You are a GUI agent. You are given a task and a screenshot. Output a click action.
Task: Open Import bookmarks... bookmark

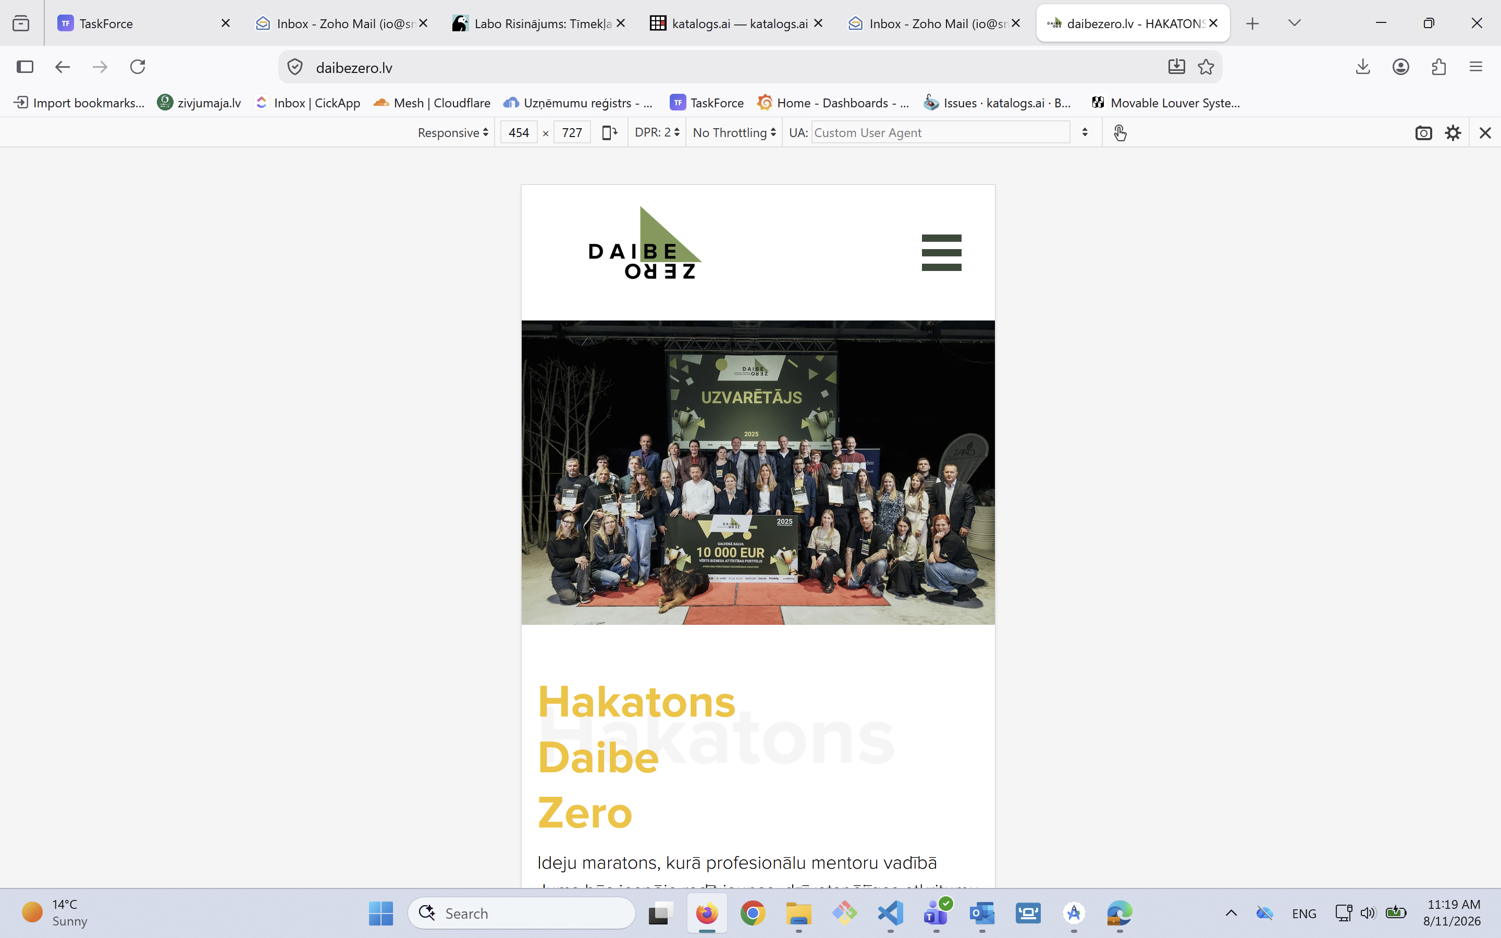(x=79, y=102)
